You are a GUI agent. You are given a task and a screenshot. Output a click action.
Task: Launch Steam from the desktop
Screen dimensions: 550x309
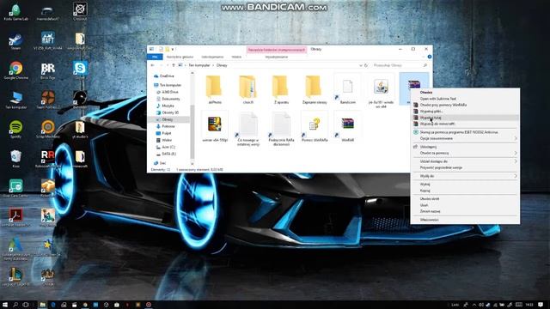point(15,41)
